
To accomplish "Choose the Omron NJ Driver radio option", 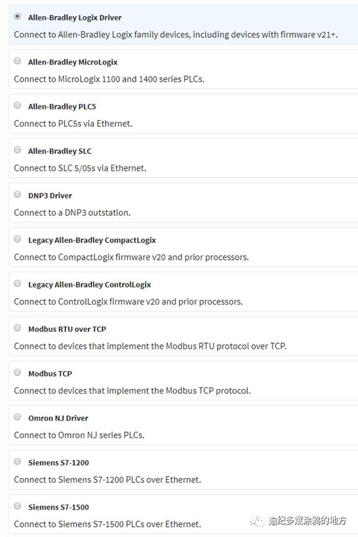I will [17, 417].
